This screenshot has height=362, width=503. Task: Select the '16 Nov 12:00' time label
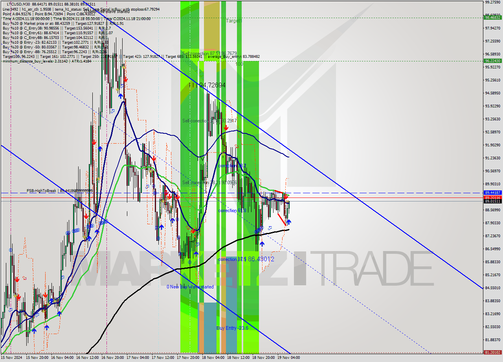88,358
